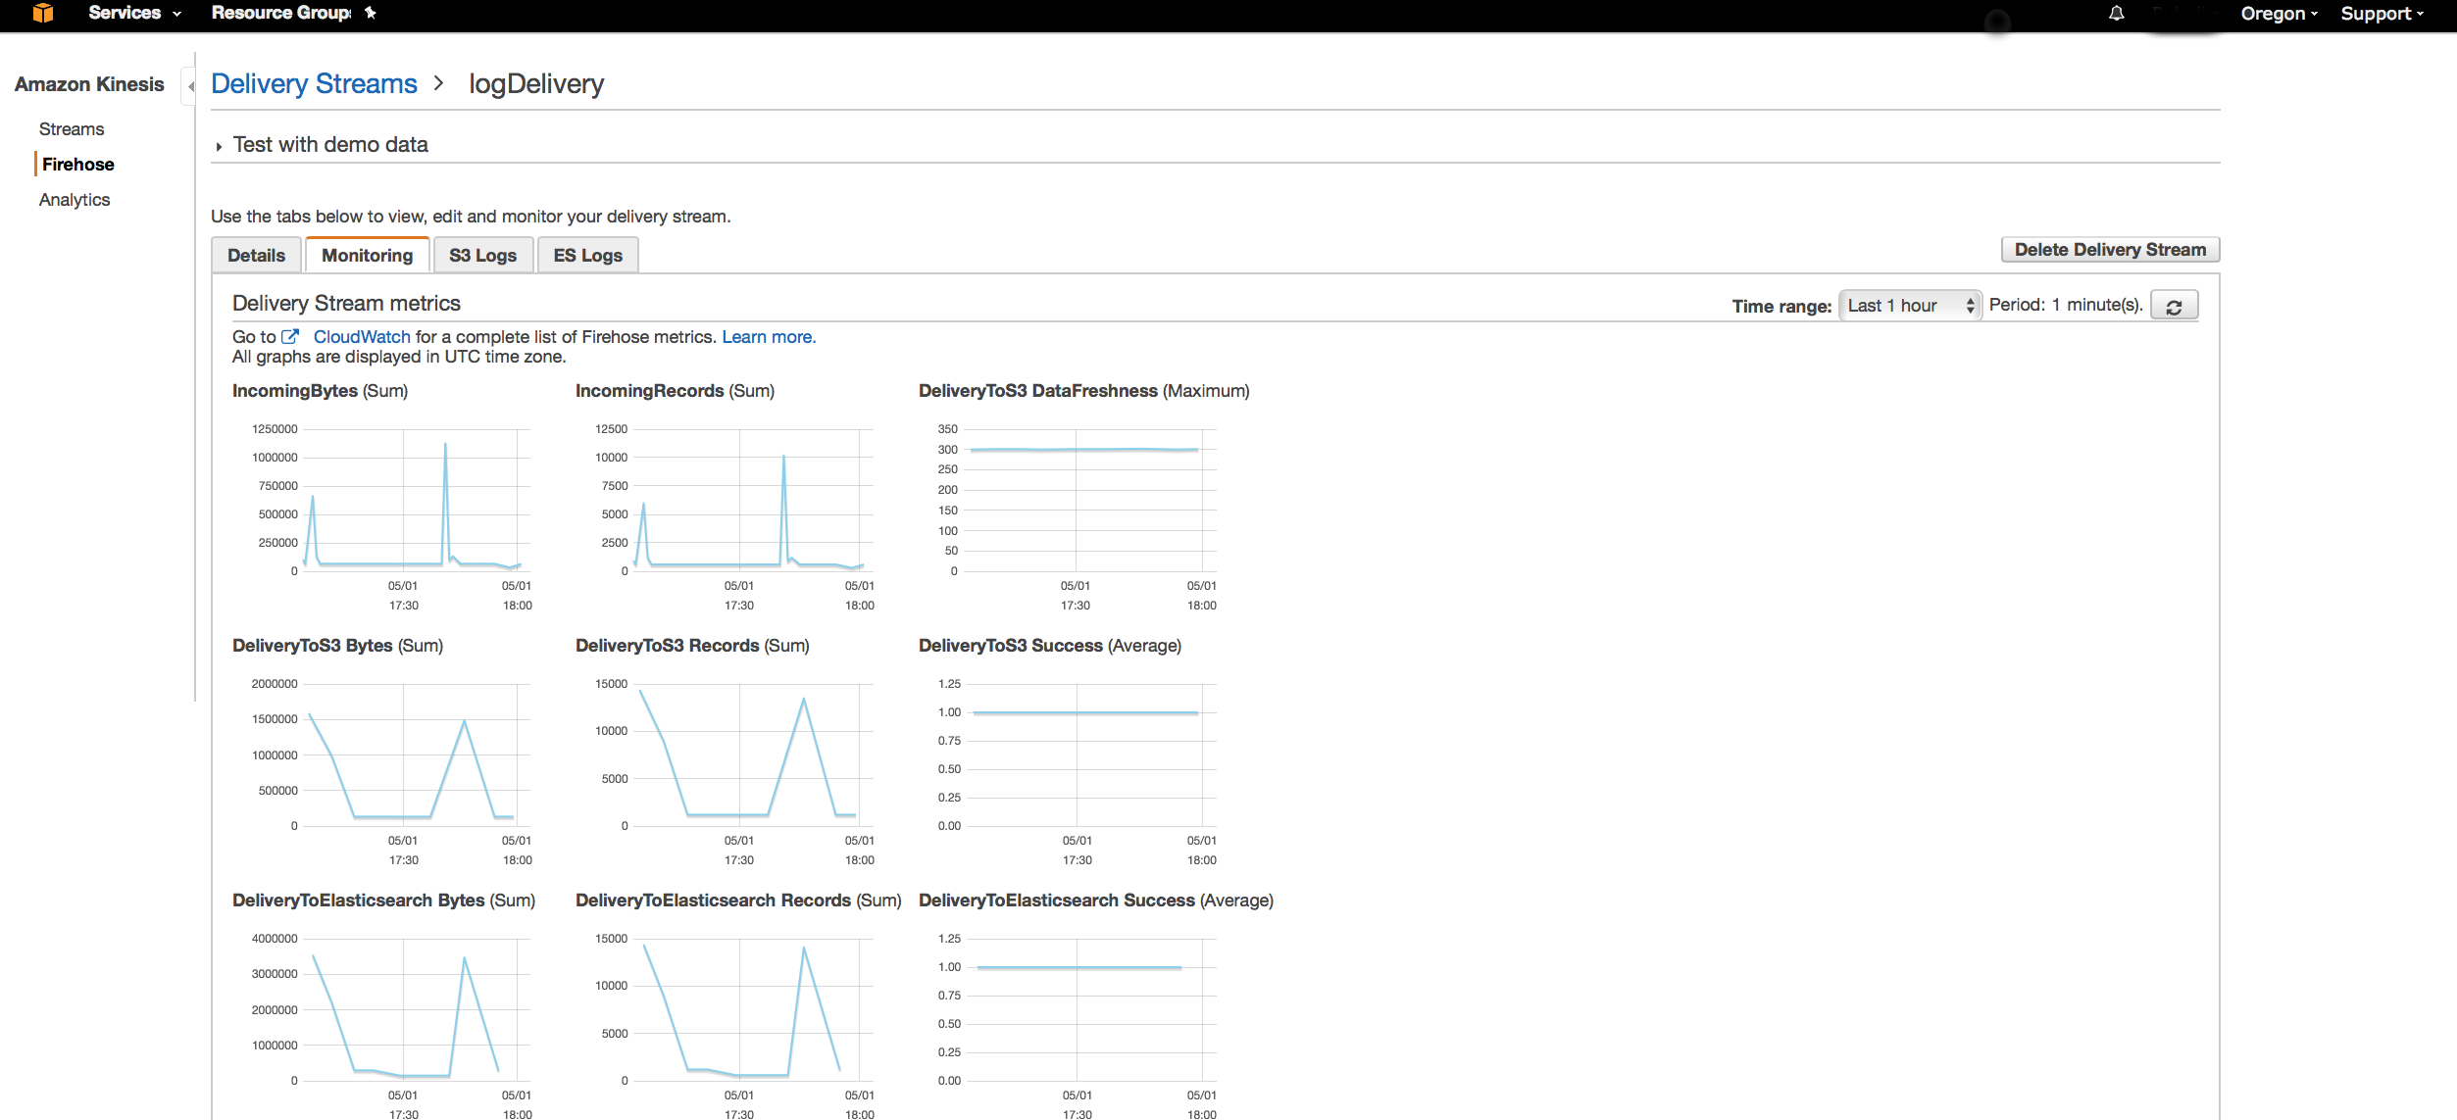Click the Delivery Streams breadcrumb link
The image size is (2457, 1120).
click(x=314, y=84)
